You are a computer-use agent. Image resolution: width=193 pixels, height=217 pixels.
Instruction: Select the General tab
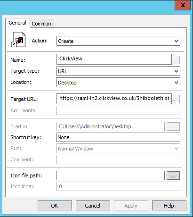click(17, 23)
